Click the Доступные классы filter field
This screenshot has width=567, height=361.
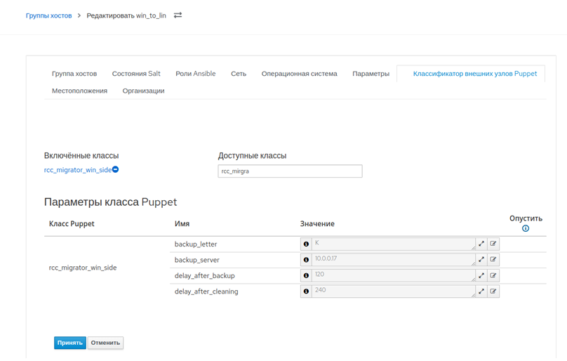[x=290, y=171]
